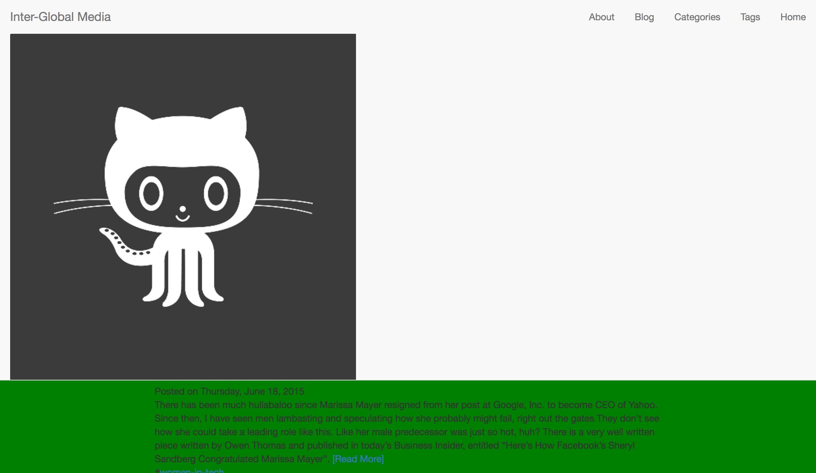
Task: Navigate to Home
Action: [793, 17]
